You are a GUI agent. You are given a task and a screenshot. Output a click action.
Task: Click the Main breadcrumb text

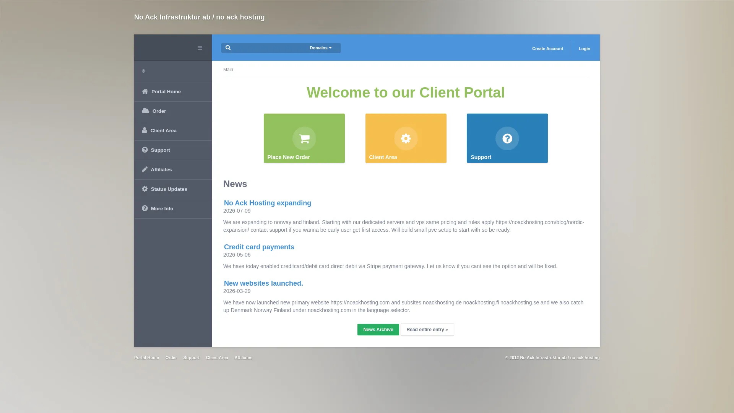(228, 70)
